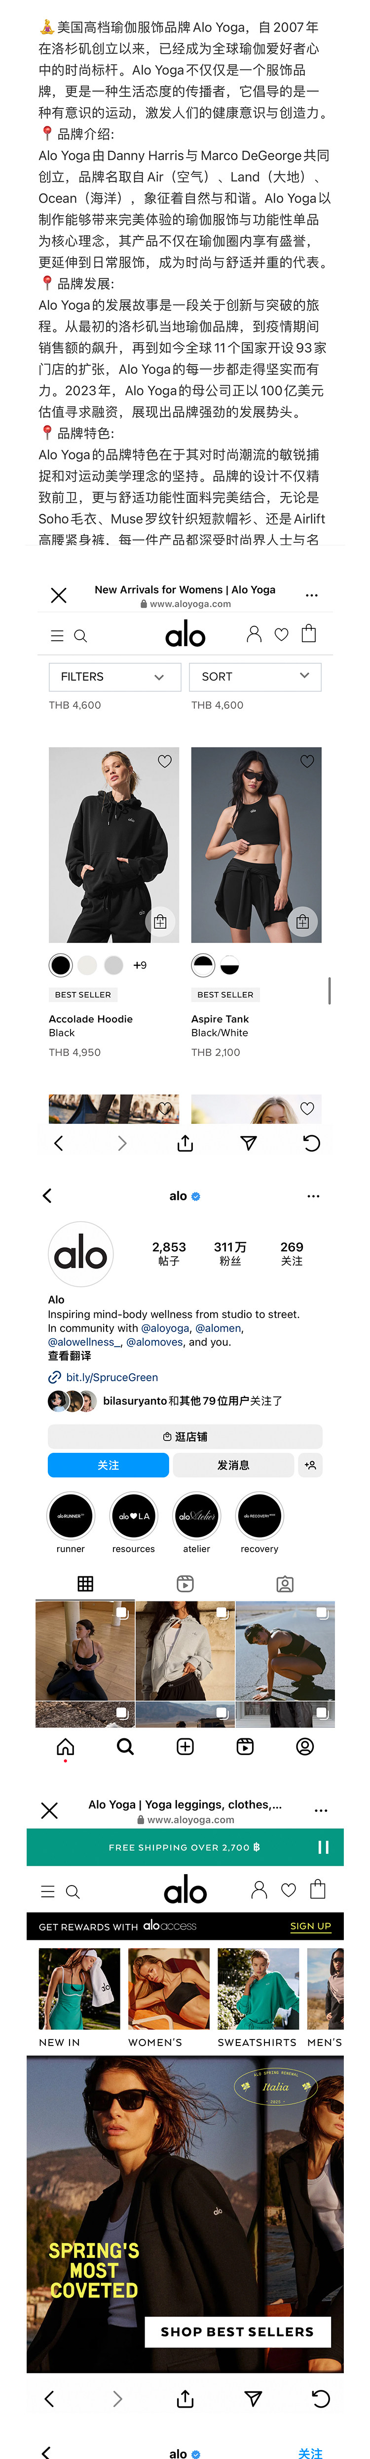The width and height of the screenshot is (370, 2459).
Task: Open the Instagram profile three-dot menu
Action: pos(313,1196)
